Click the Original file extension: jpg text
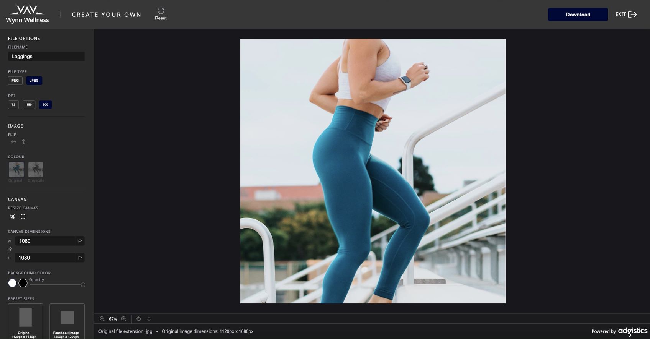 click(125, 331)
